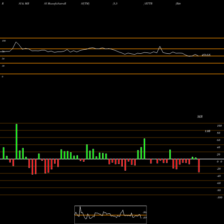The height and width of the screenshot is (224, 224).
Task: Click the MR label above histogram
Action: click(200, 116)
